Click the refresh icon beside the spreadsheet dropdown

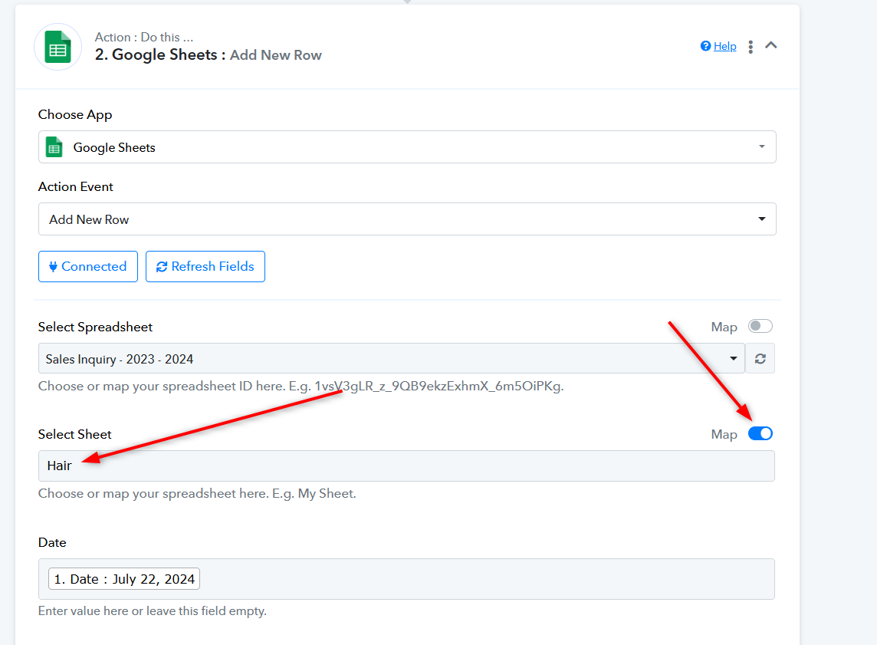click(760, 359)
